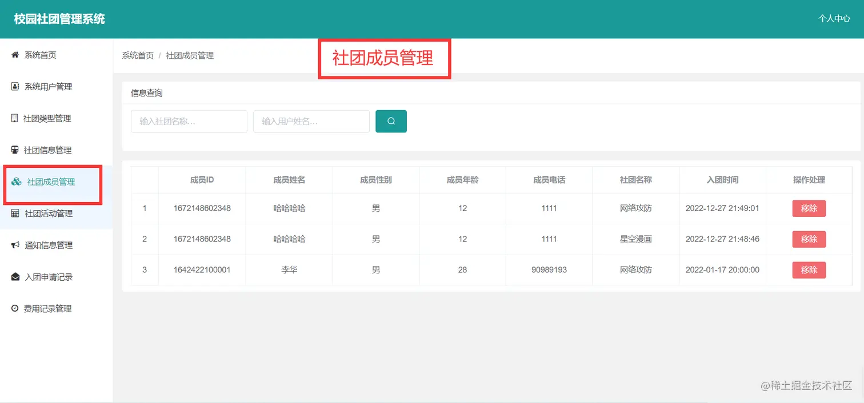Click 系统首页 in the breadcrumb
This screenshot has width=864, height=403.
point(138,55)
